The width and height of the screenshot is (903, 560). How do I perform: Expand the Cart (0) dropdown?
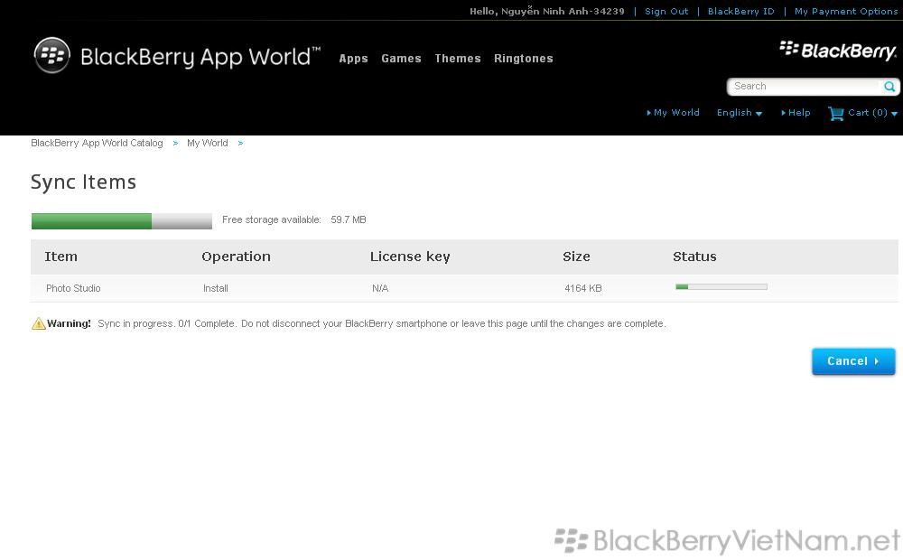coord(872,112)
